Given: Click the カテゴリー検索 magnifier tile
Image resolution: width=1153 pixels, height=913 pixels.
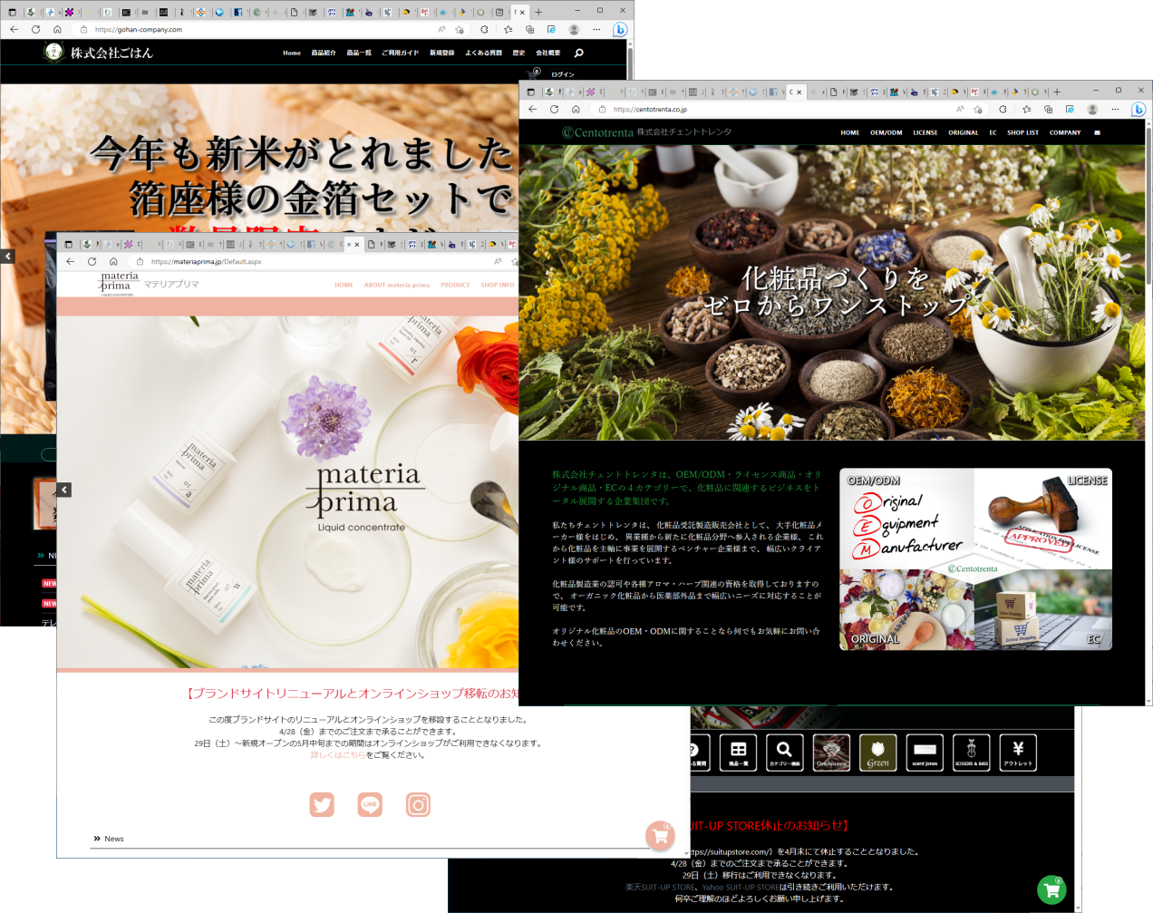Looking at the screenshot, I should [x=784, y=753].
